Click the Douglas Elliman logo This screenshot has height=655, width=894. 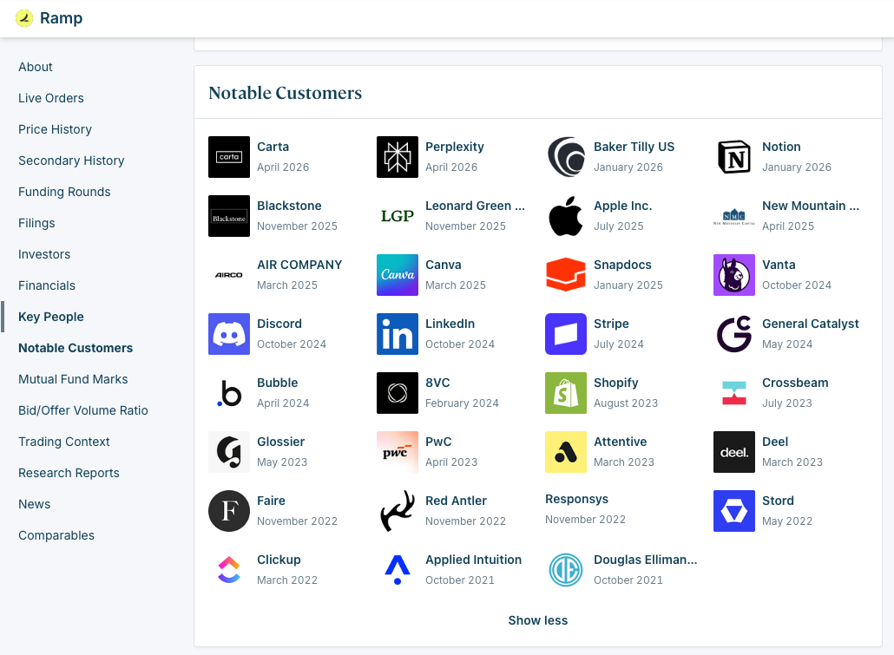pos(566,570)
